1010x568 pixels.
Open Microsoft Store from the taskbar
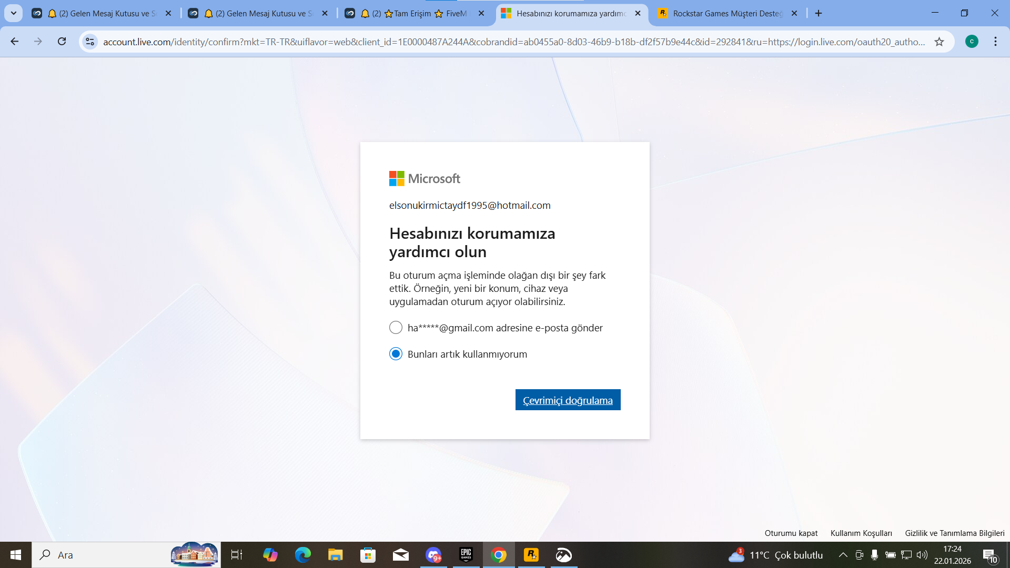368,555
